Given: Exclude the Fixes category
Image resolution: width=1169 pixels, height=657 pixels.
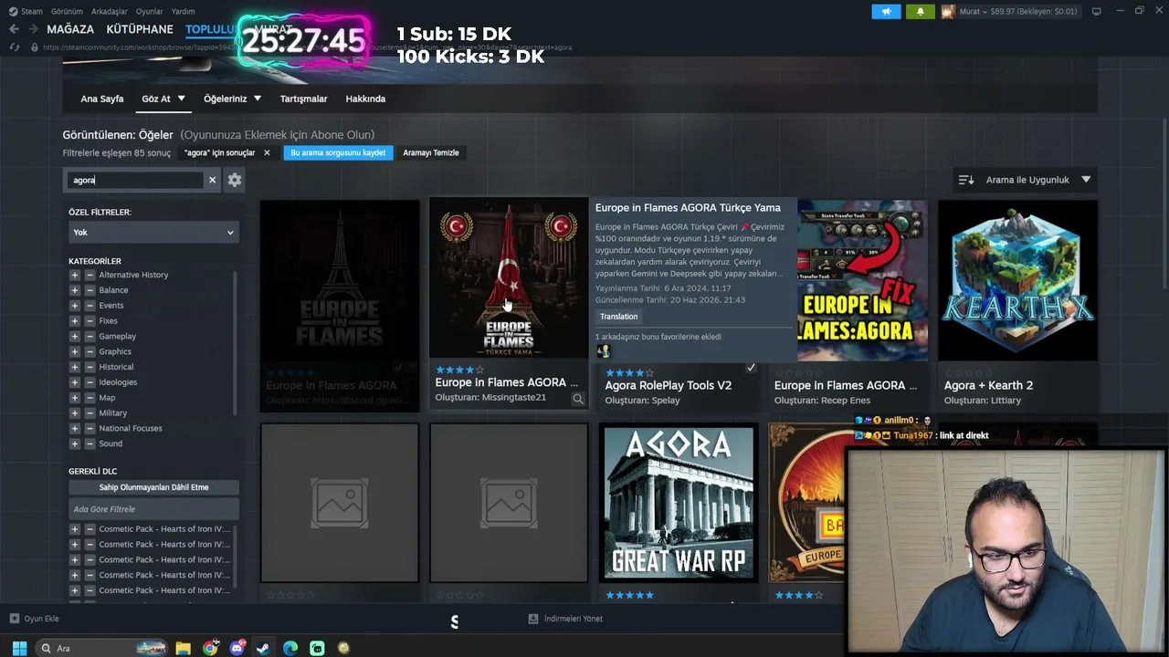Looking at the screenshot, I should 90,321.
